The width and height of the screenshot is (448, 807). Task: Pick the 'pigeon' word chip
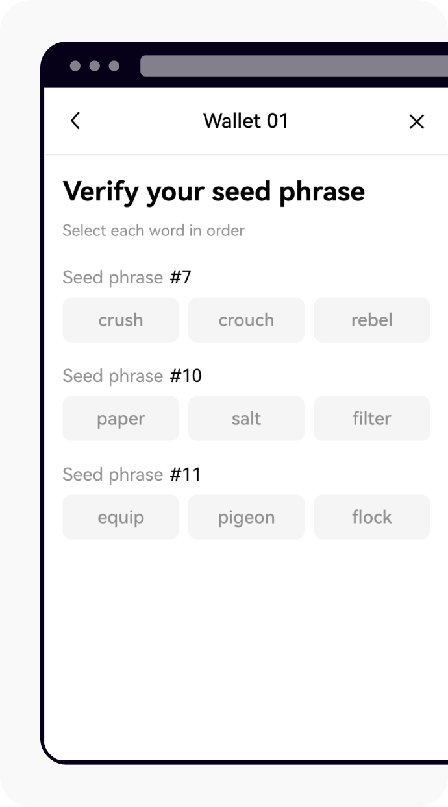246,517
